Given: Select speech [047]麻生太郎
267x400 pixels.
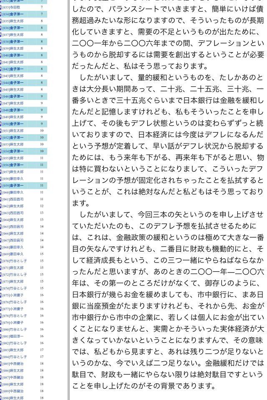Looking at the screenshot, I should 13,103.
